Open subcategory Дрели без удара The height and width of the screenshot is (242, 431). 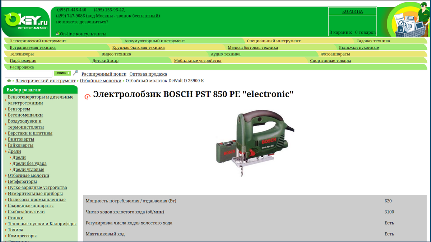(x=29, y=163)
